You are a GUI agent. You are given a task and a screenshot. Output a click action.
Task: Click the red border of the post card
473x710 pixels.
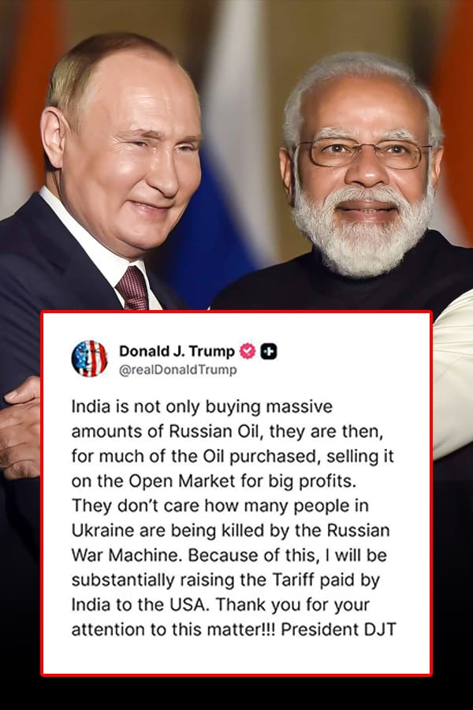pos(42,494)
